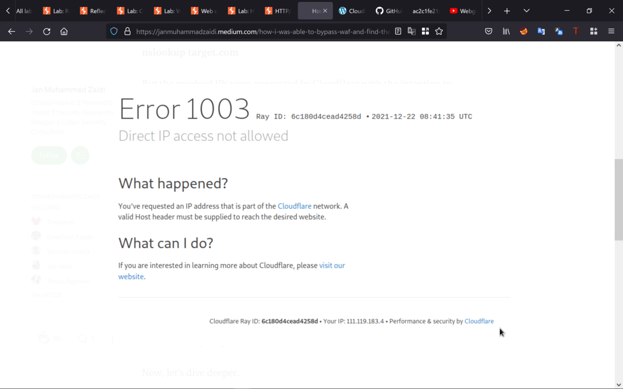Click the rightmost grid extension icon before menu
Viewport: 623px width, 389px height.
pos(593,32)
